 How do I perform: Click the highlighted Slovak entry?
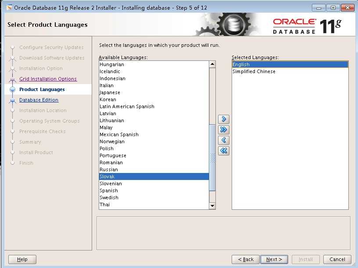click(154, 176)
